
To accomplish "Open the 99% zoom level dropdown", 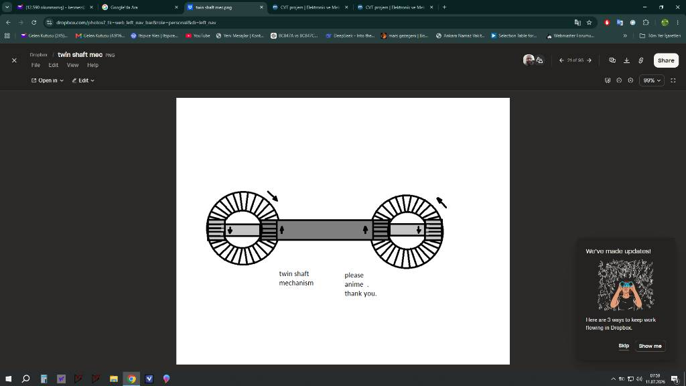I will [651, 80].
